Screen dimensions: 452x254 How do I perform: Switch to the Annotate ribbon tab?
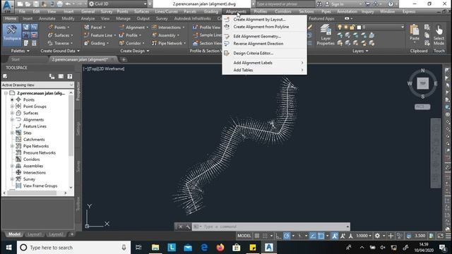tap(47, 18)
